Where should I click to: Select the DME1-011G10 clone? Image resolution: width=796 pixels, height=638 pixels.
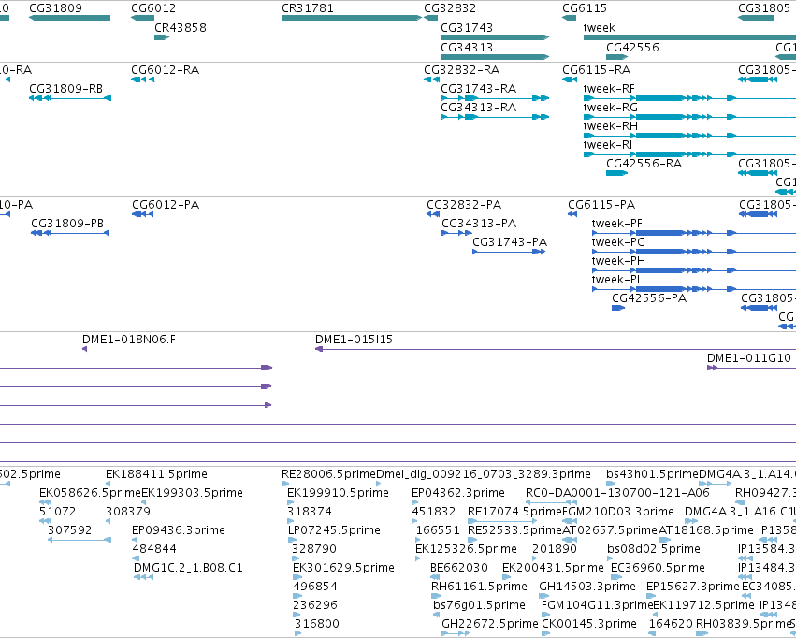(x=751, y=368)
